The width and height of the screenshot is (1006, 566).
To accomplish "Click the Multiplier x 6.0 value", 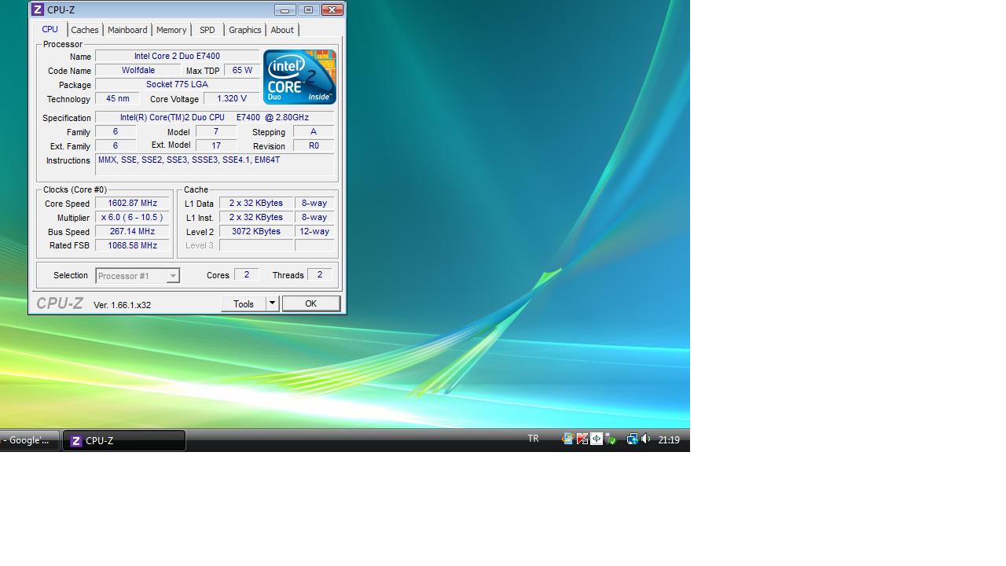I will point(132,218).
